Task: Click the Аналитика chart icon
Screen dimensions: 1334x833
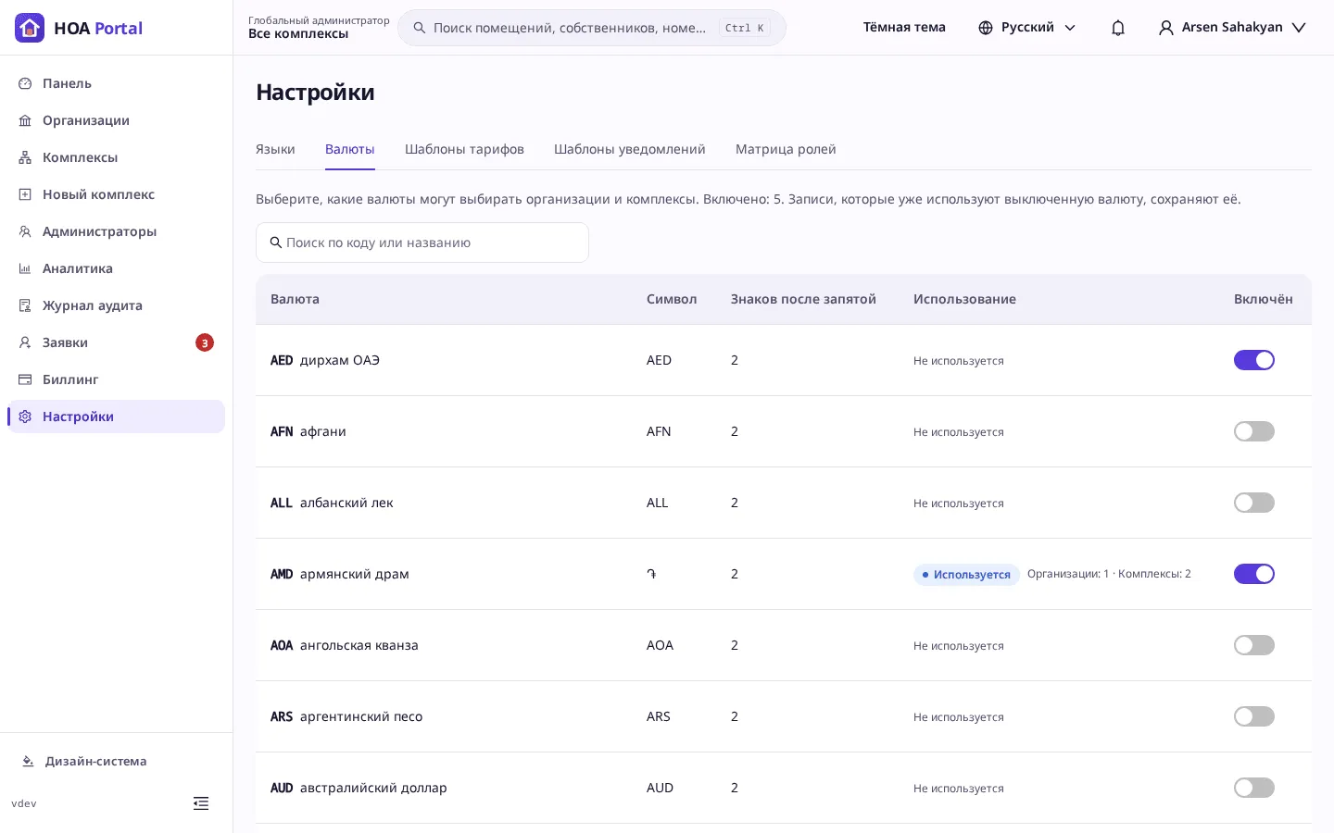Action: 25,268
